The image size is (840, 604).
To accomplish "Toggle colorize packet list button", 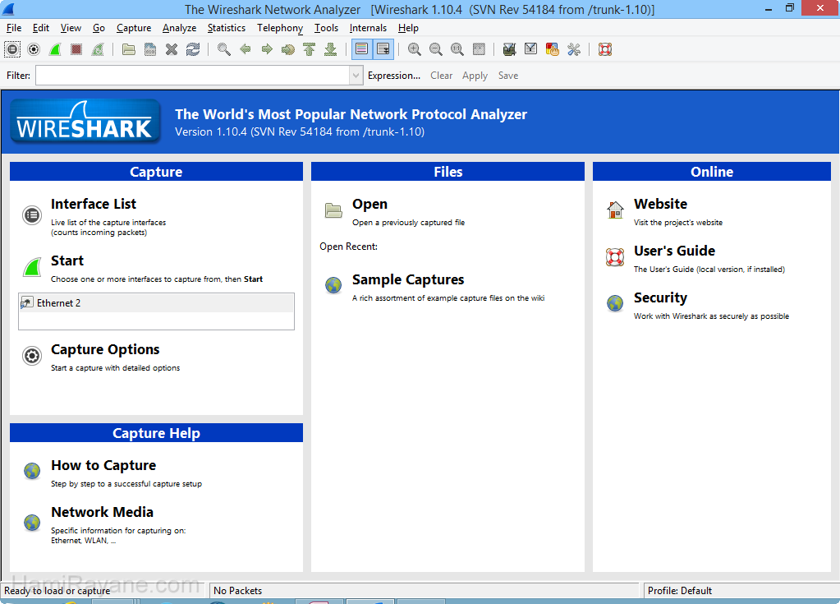I will point(362,49).
